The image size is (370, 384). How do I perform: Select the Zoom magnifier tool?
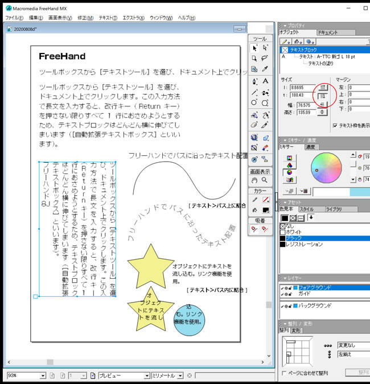click(265, 180)
